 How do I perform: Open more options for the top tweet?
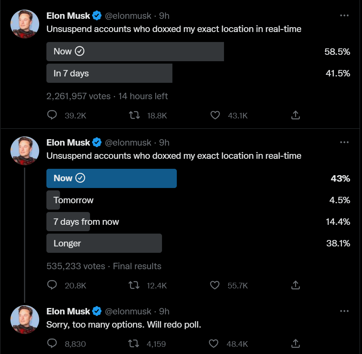344,16
